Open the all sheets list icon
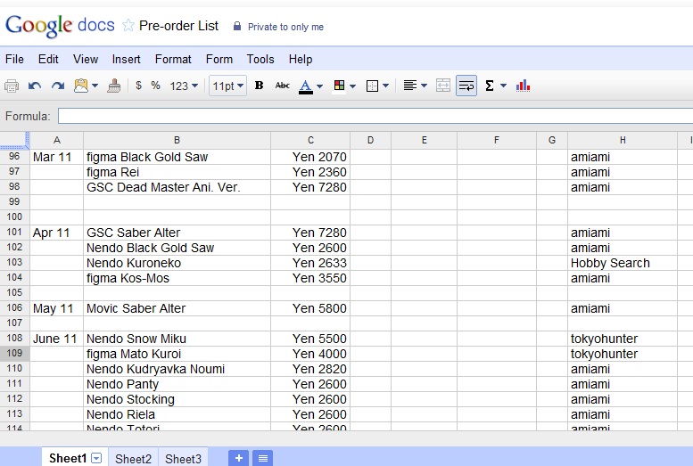693x466 pixels. [263, 458]
